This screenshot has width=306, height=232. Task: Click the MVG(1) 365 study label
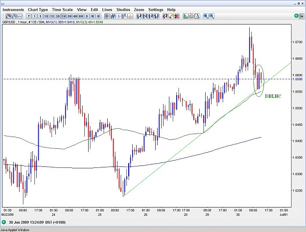[x=60, y=22]
